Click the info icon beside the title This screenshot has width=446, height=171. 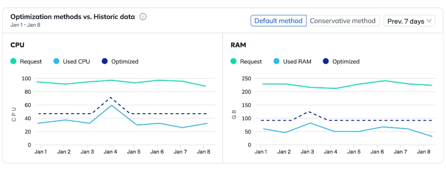coord(143,17)
